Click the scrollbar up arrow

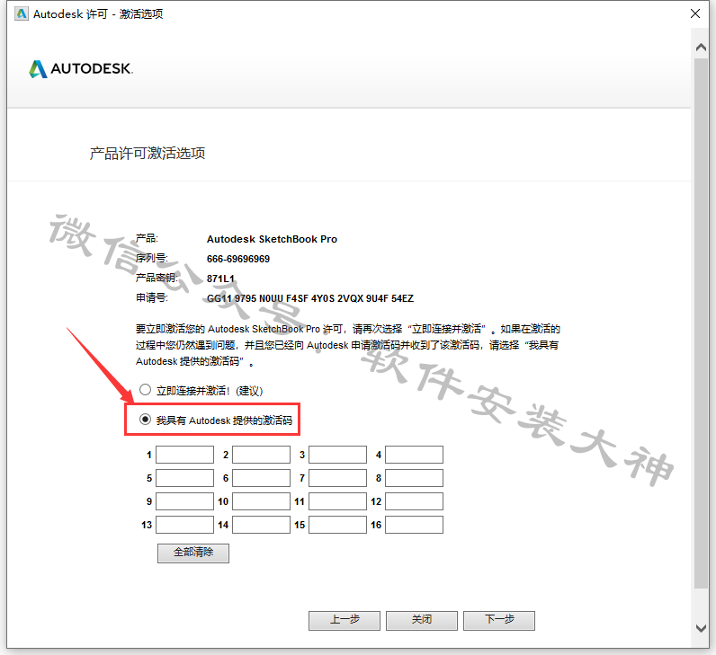(x=701, y=47)
